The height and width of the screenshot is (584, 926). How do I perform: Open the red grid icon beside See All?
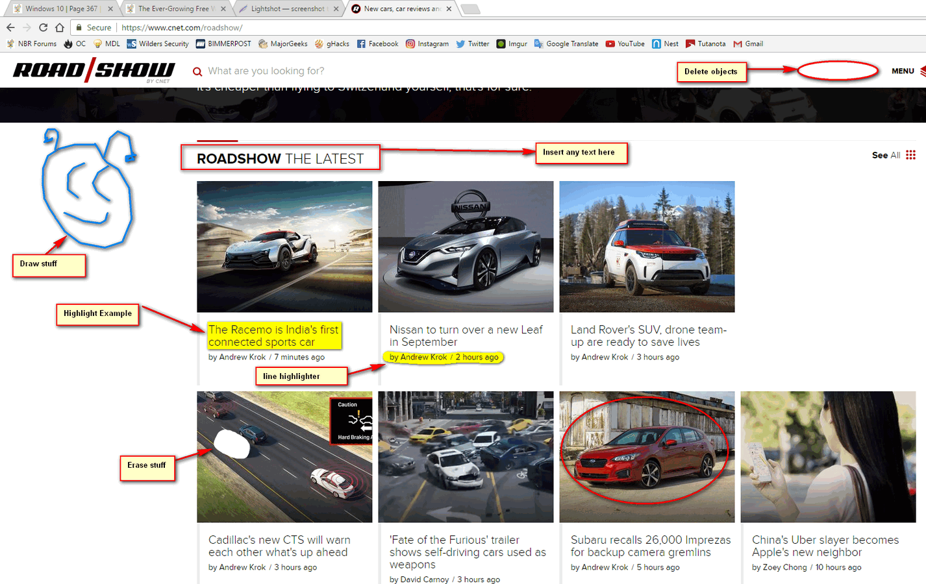(x=910, y=155)
